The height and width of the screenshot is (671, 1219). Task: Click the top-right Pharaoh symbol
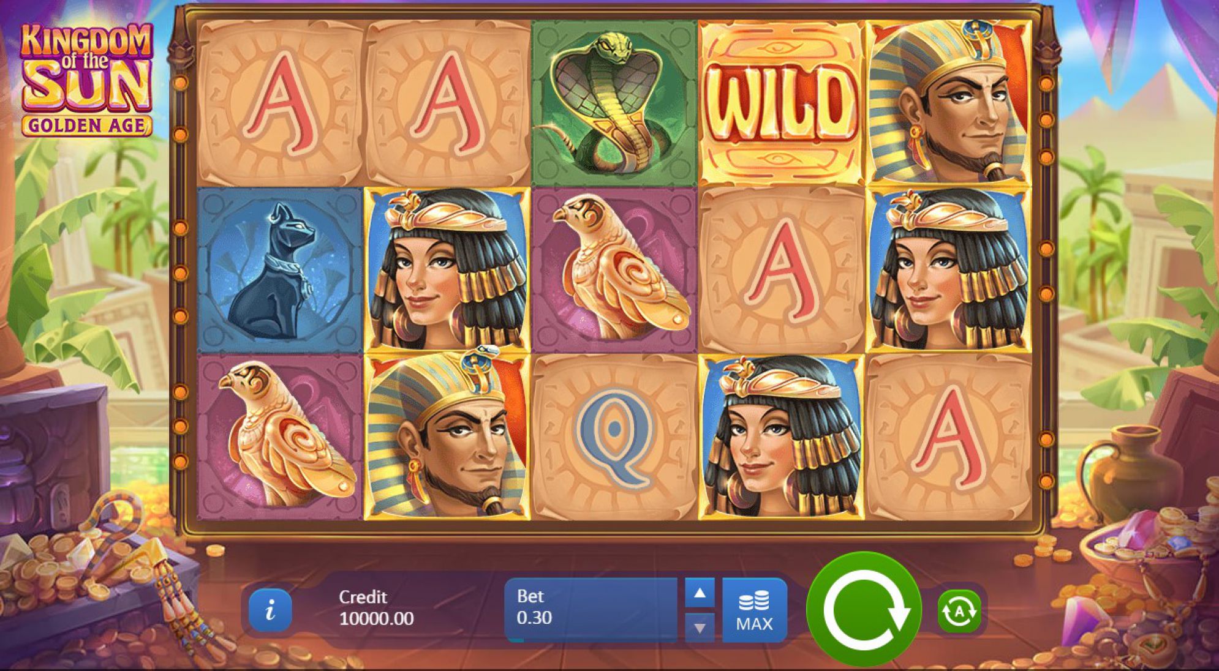click(x=949, y=102)
